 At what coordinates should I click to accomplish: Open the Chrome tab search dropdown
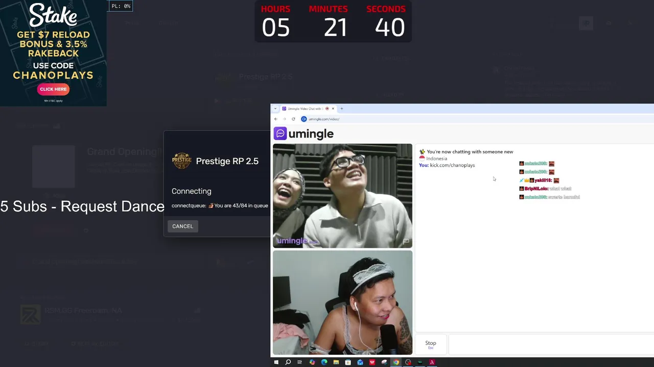point(275,108)
